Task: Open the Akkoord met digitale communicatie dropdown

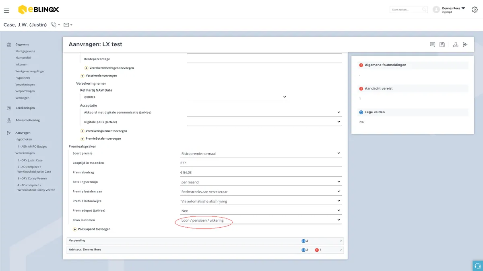Action: click(x=264, y=112)
